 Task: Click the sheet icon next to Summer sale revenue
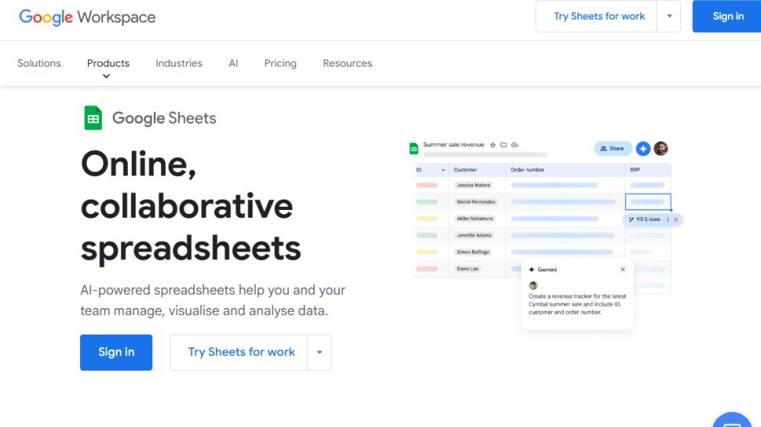tap(413, 148)
